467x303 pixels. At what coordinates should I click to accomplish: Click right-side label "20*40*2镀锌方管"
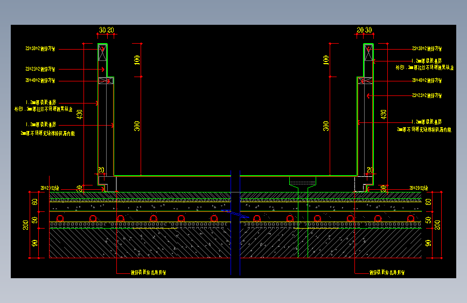click(x=427, y=80)
